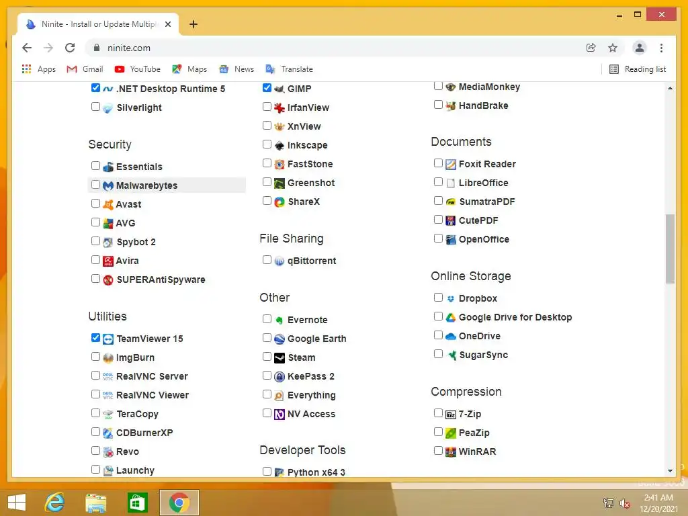Select the LibreOffice checkbox
This screenshot has height=516, width=688.
click(438, 181)
